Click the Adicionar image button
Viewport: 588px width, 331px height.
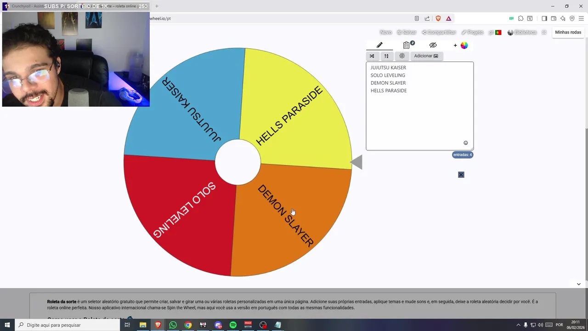[x=426, y=56]
